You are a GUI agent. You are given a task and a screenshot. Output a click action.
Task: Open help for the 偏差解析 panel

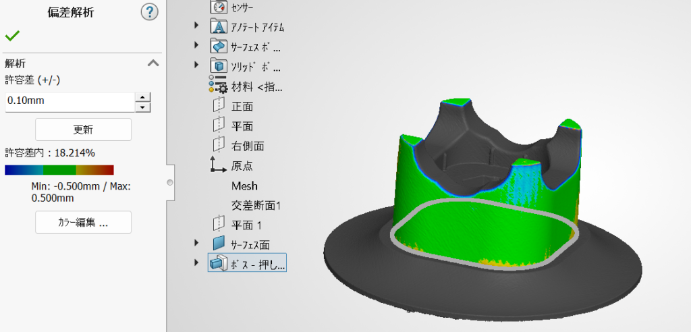click(x=149, y=11)
